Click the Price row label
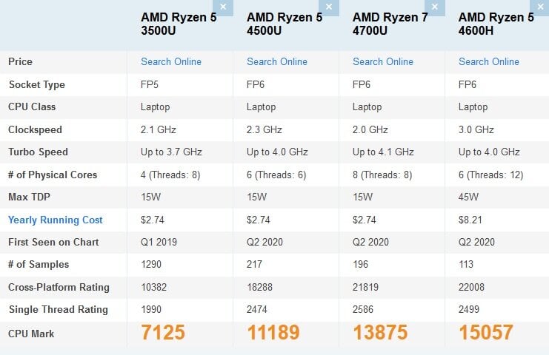Screen dimensions: 549x355 click(x=21, y=62)
